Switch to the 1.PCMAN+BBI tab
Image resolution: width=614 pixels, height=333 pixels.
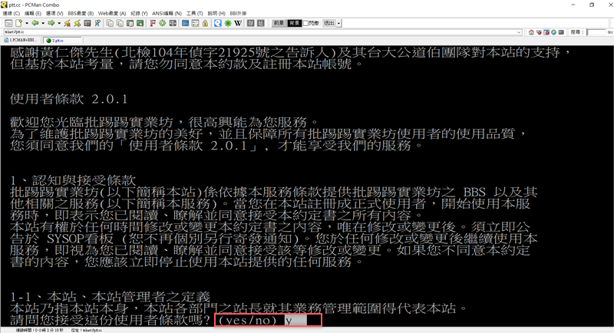tap(21, 40)
